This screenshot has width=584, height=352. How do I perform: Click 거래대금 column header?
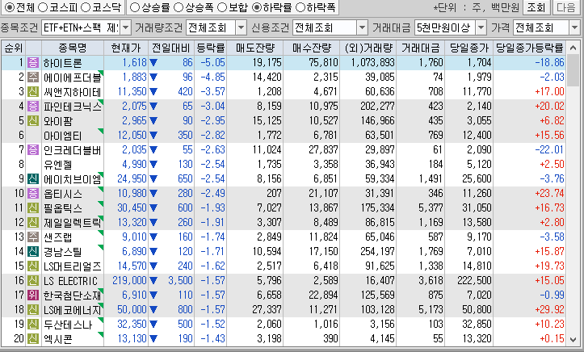click(x=421, y=48)
